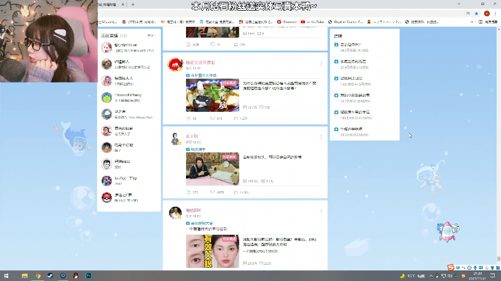Open QQ penguin icon in the taskbar
Viewport: 501px width, 281px height.
(76, 275)
